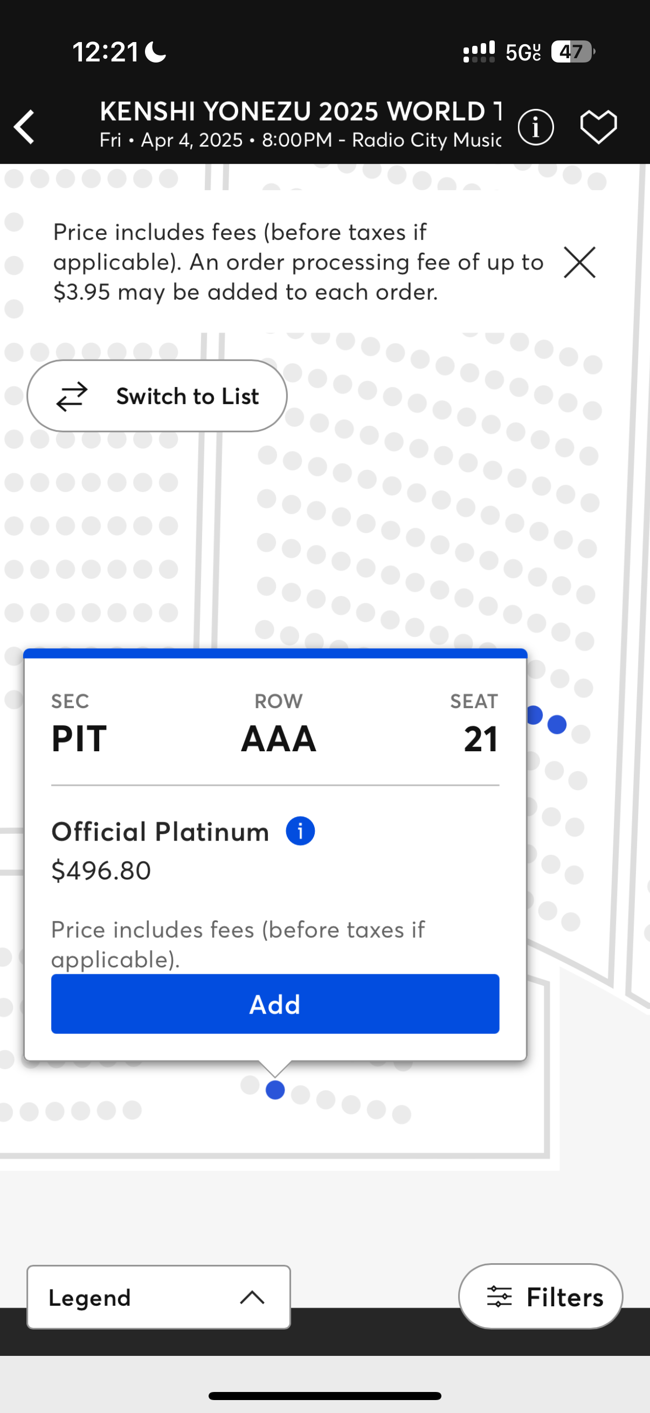Open Official Platinum info icon
This screenshot has height=1413, width=650.
pos(300,831)
